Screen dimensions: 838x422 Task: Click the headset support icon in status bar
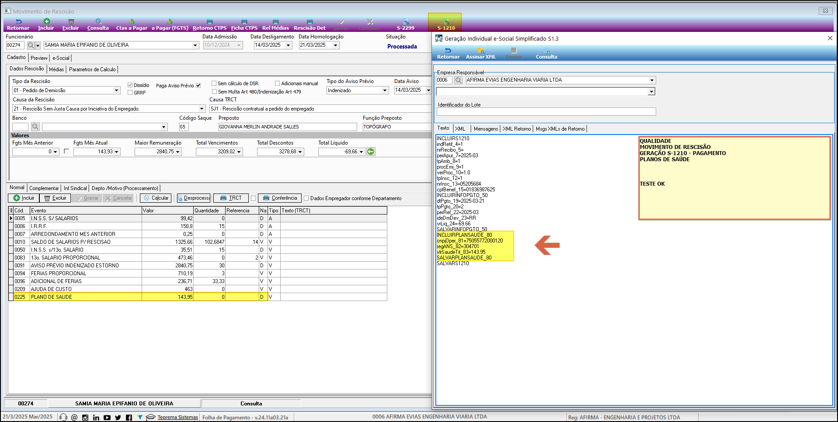point(63,417)
